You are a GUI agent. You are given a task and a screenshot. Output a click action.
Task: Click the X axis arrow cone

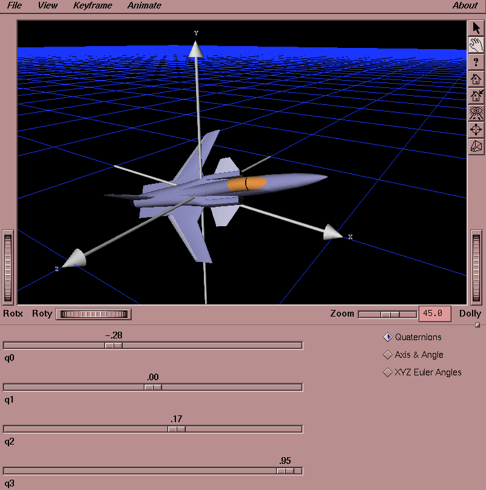pos(332,232)
